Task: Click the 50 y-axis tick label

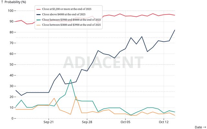Action: [11, 64]
